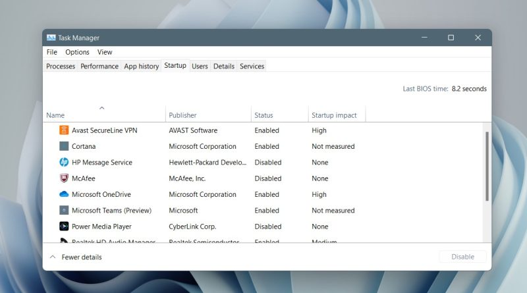Viewport: 527px width, 293px height.
Task: Click the McAfee shield icon
Action: click(64, 178)
